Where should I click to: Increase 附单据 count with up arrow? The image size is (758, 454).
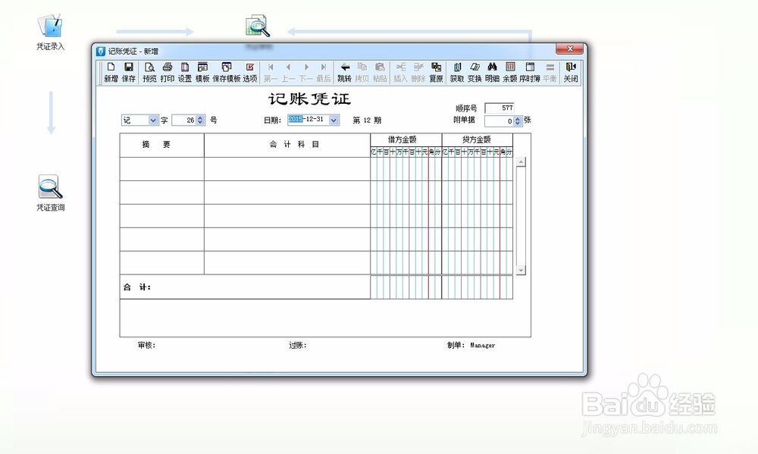pyautogui.click(x=518, y=118)
